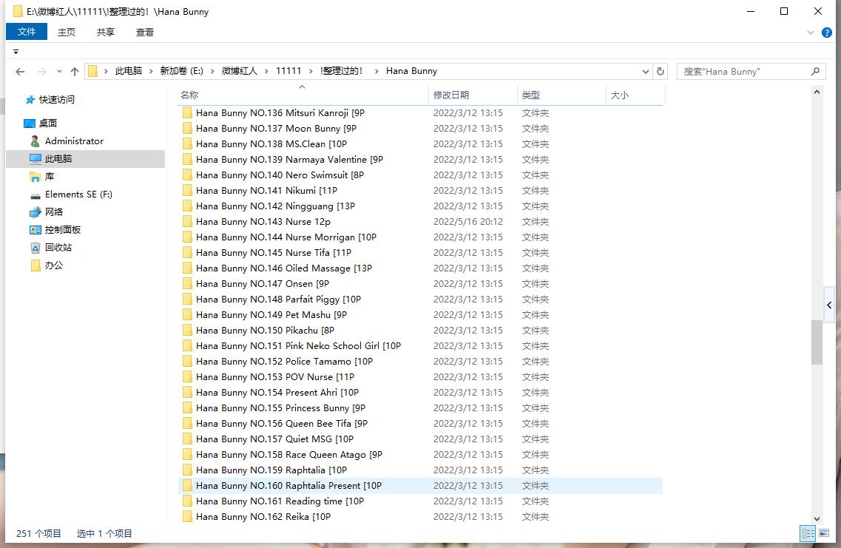
Task: Click Hana Bunny in address breadcrumb
Action: [x=411, y=71]
